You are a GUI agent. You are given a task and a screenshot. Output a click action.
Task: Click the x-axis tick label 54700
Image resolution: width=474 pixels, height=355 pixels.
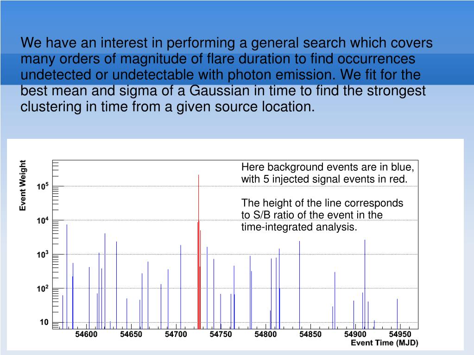[176, 334]
